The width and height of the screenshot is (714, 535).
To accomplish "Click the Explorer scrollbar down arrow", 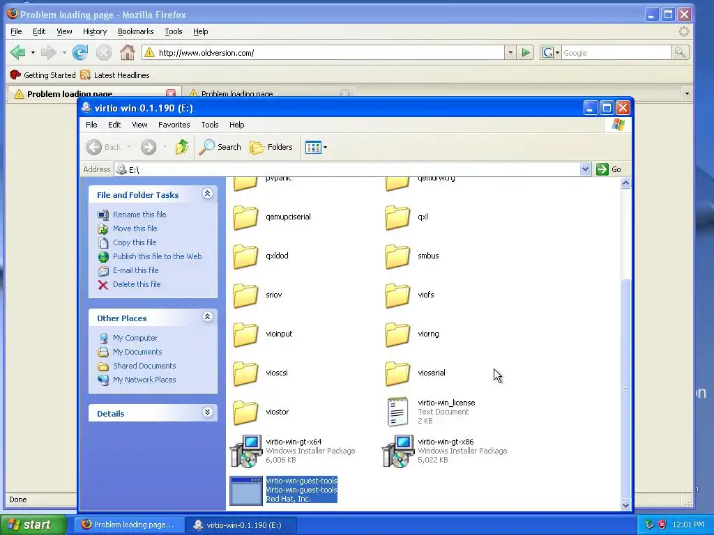I will (x=625, y=505).
